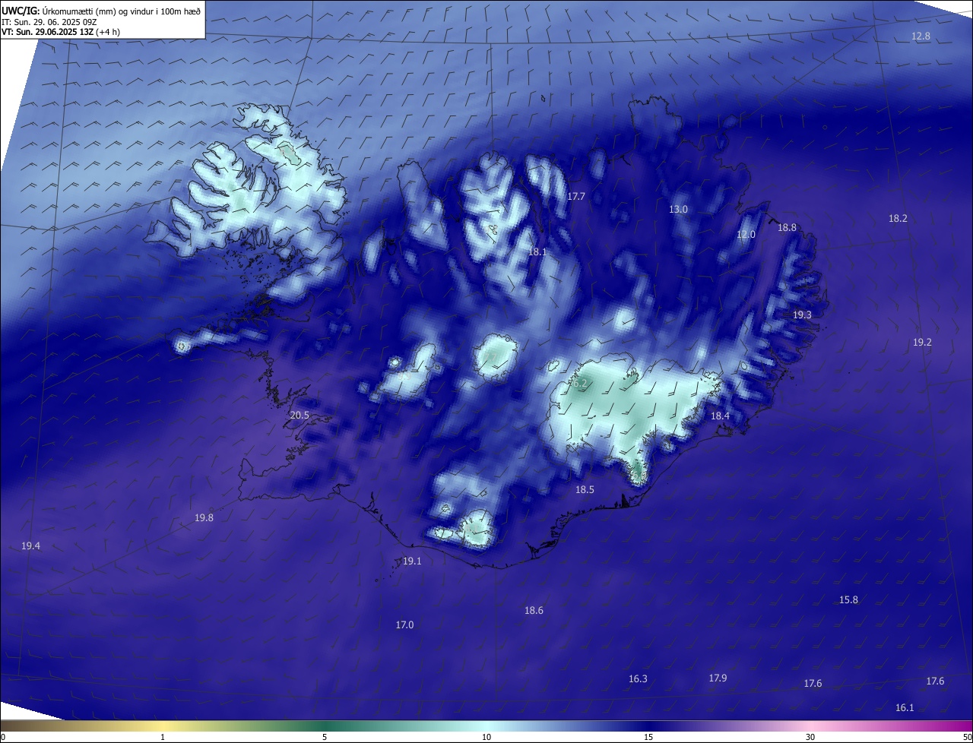Click the 18.6 value label
973x743 pixels.
click(534, 611)
